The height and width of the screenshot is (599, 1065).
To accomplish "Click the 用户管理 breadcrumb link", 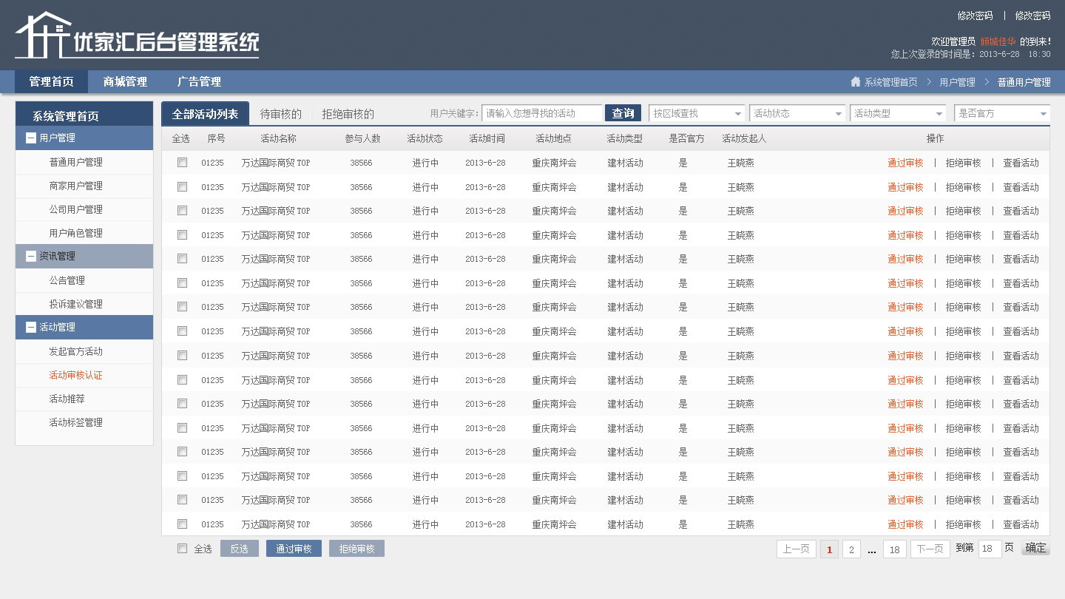I will tap(958, 82).
